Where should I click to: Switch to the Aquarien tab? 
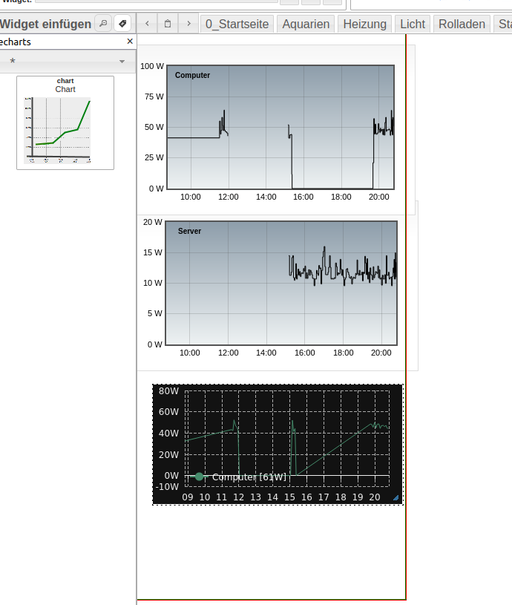pyautogui.click(x=306, y=24)
